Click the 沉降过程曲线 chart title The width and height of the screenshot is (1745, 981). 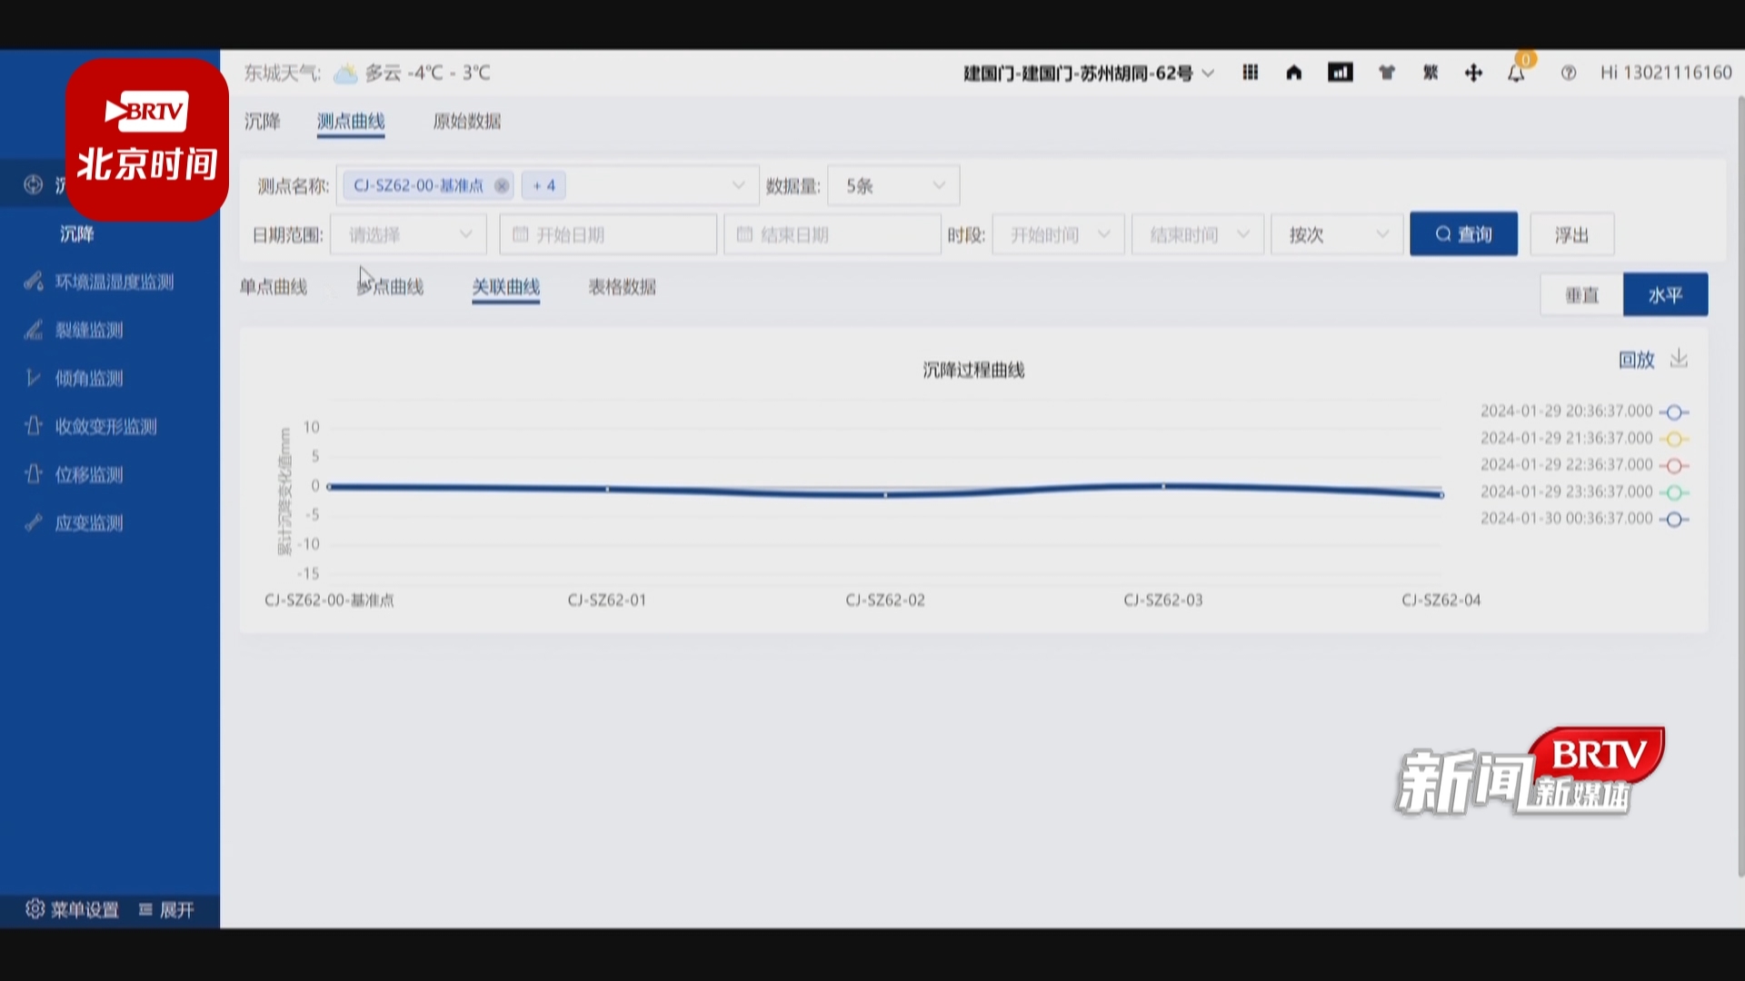973,370
